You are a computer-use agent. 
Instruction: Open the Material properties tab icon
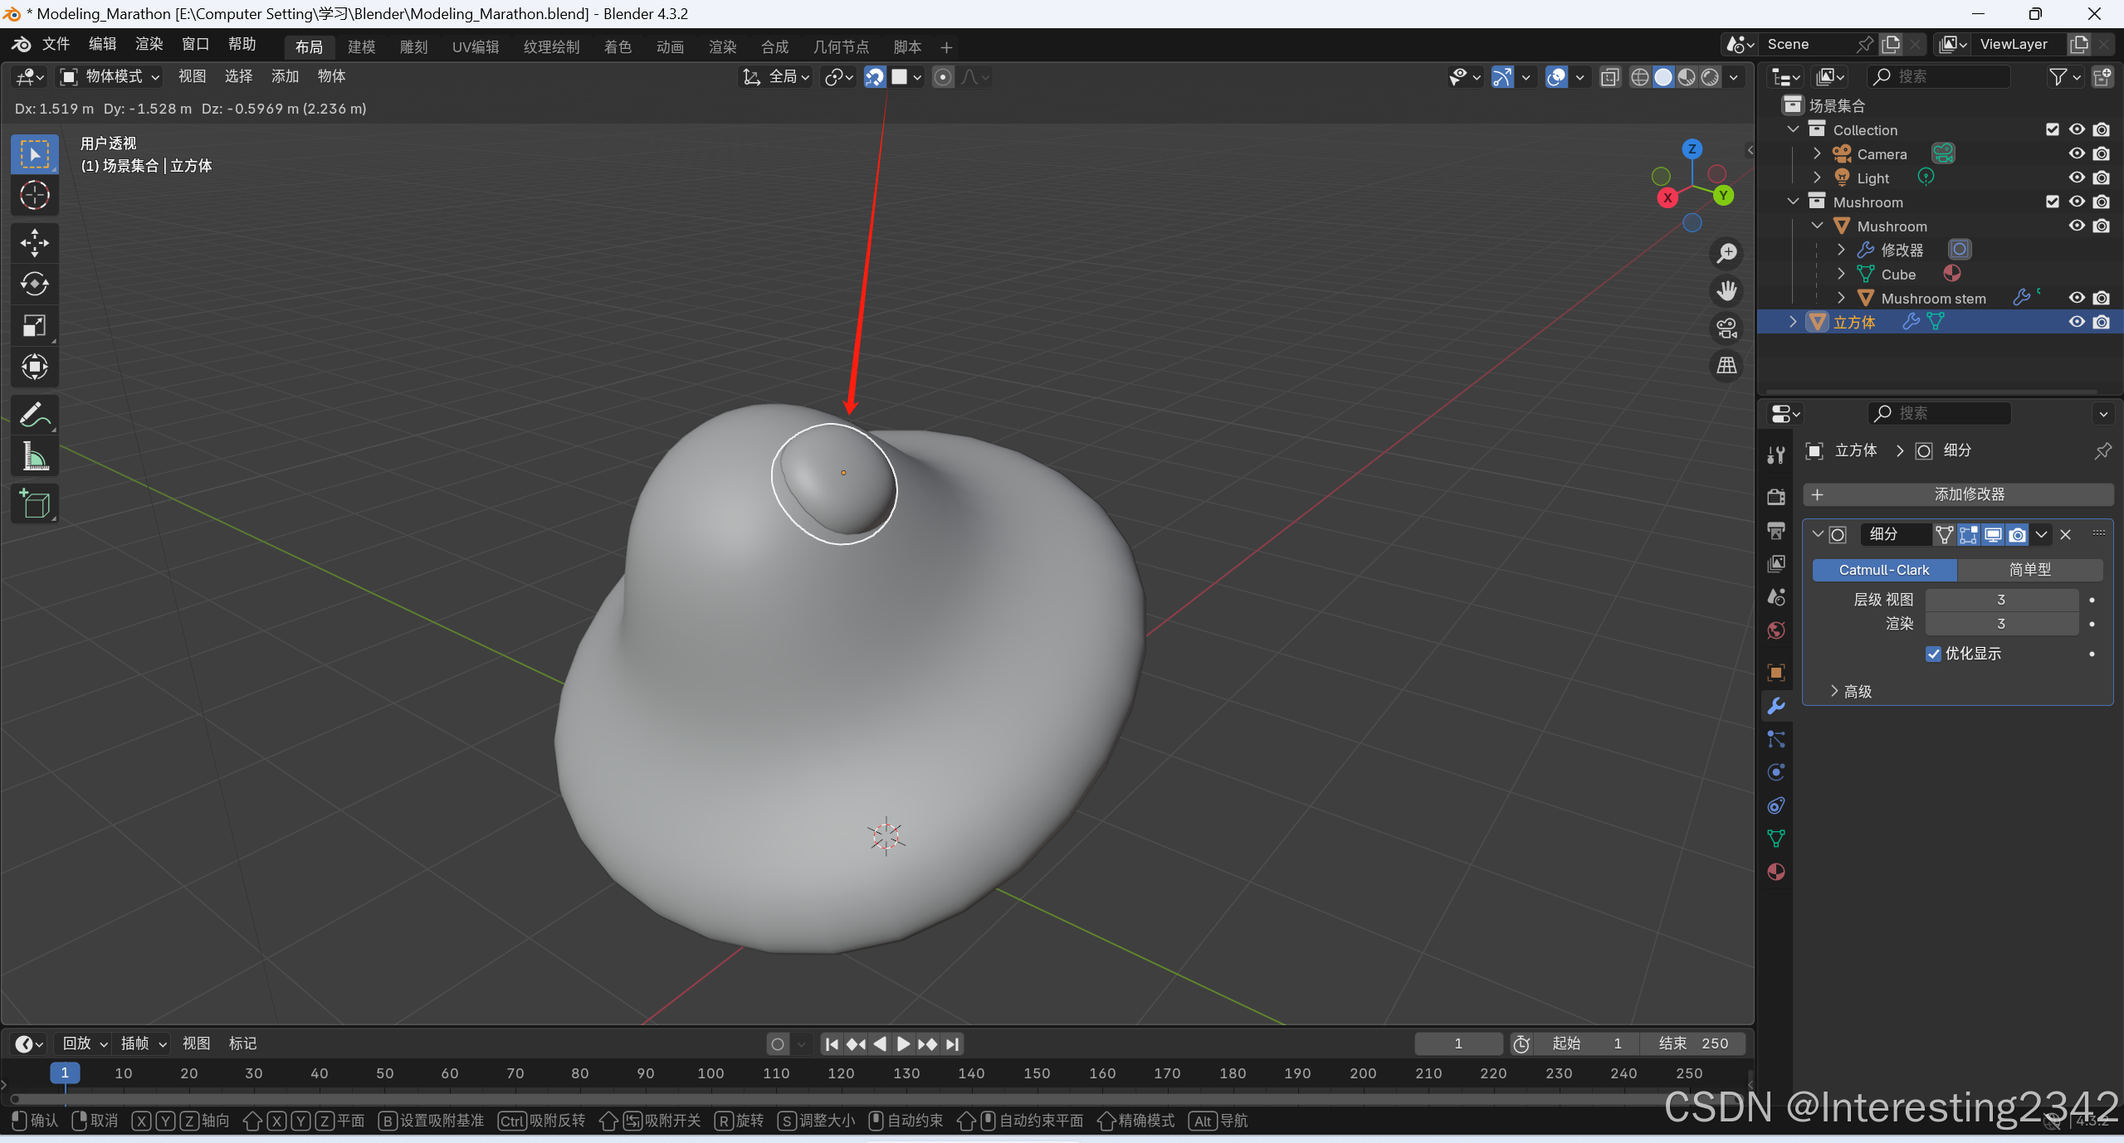(1776, 872)
